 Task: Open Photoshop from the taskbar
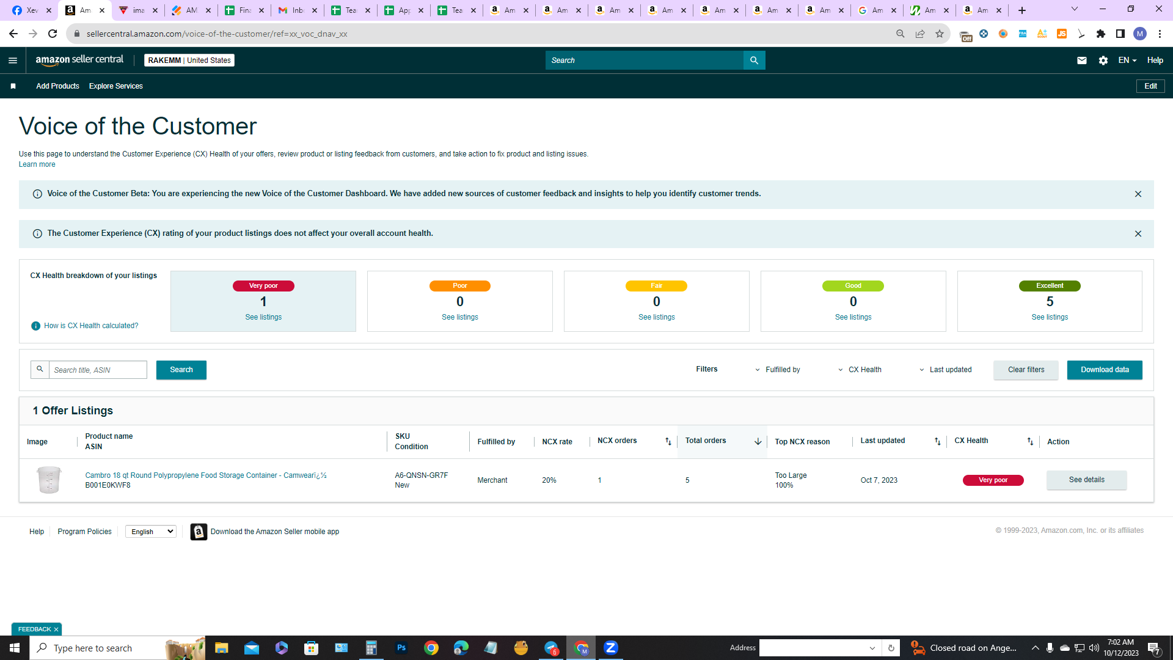coord(401,648)
